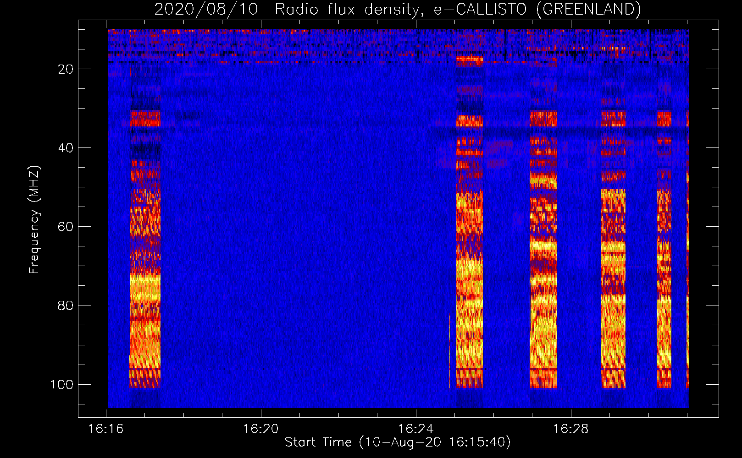This screenshot has width=742, height=458.
Task: Click the 16:24 time tick label
Action: (415, 429)
